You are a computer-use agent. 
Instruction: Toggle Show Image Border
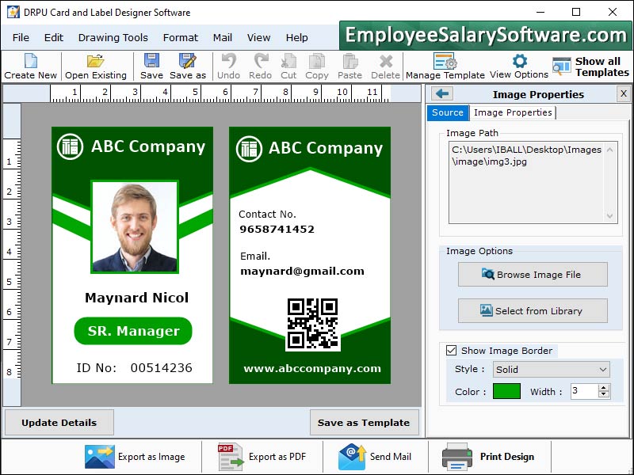(451, 350)
